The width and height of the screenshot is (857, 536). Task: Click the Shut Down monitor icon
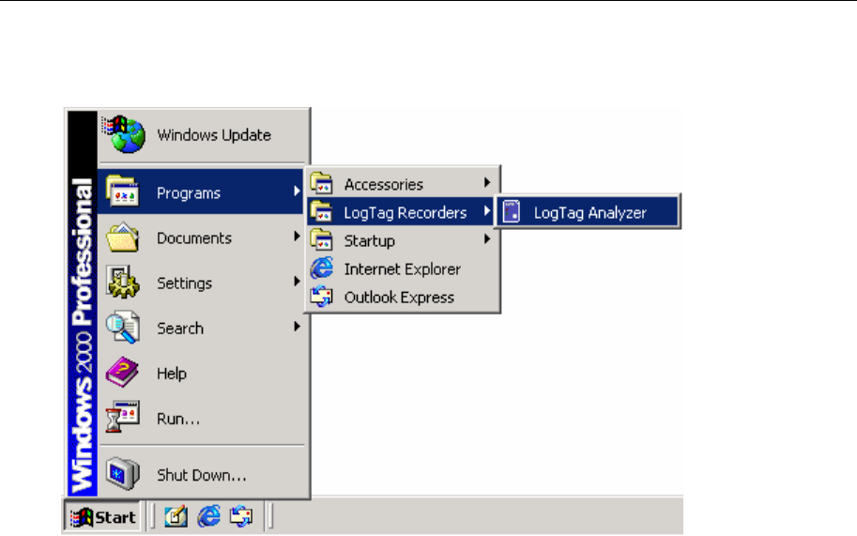123,473
